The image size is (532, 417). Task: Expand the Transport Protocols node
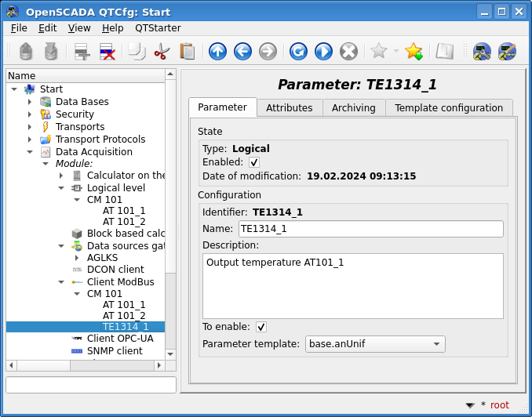point(30,140)
